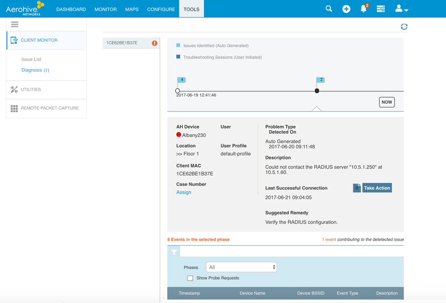Image resolution: width=446 pixels, height=303 pixels.
Task: Click the red status dot for Albany230
Action: point(179,135)
